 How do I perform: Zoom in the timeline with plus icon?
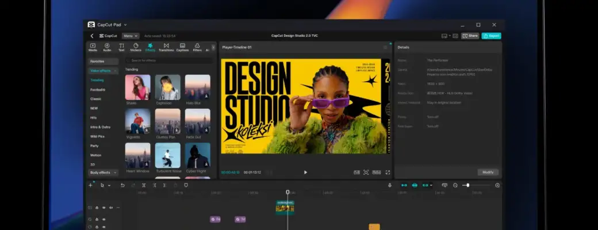[497, 185]
